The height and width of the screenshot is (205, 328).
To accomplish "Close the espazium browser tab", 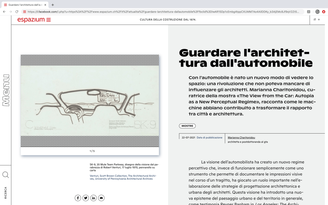I will click(45, 5).
